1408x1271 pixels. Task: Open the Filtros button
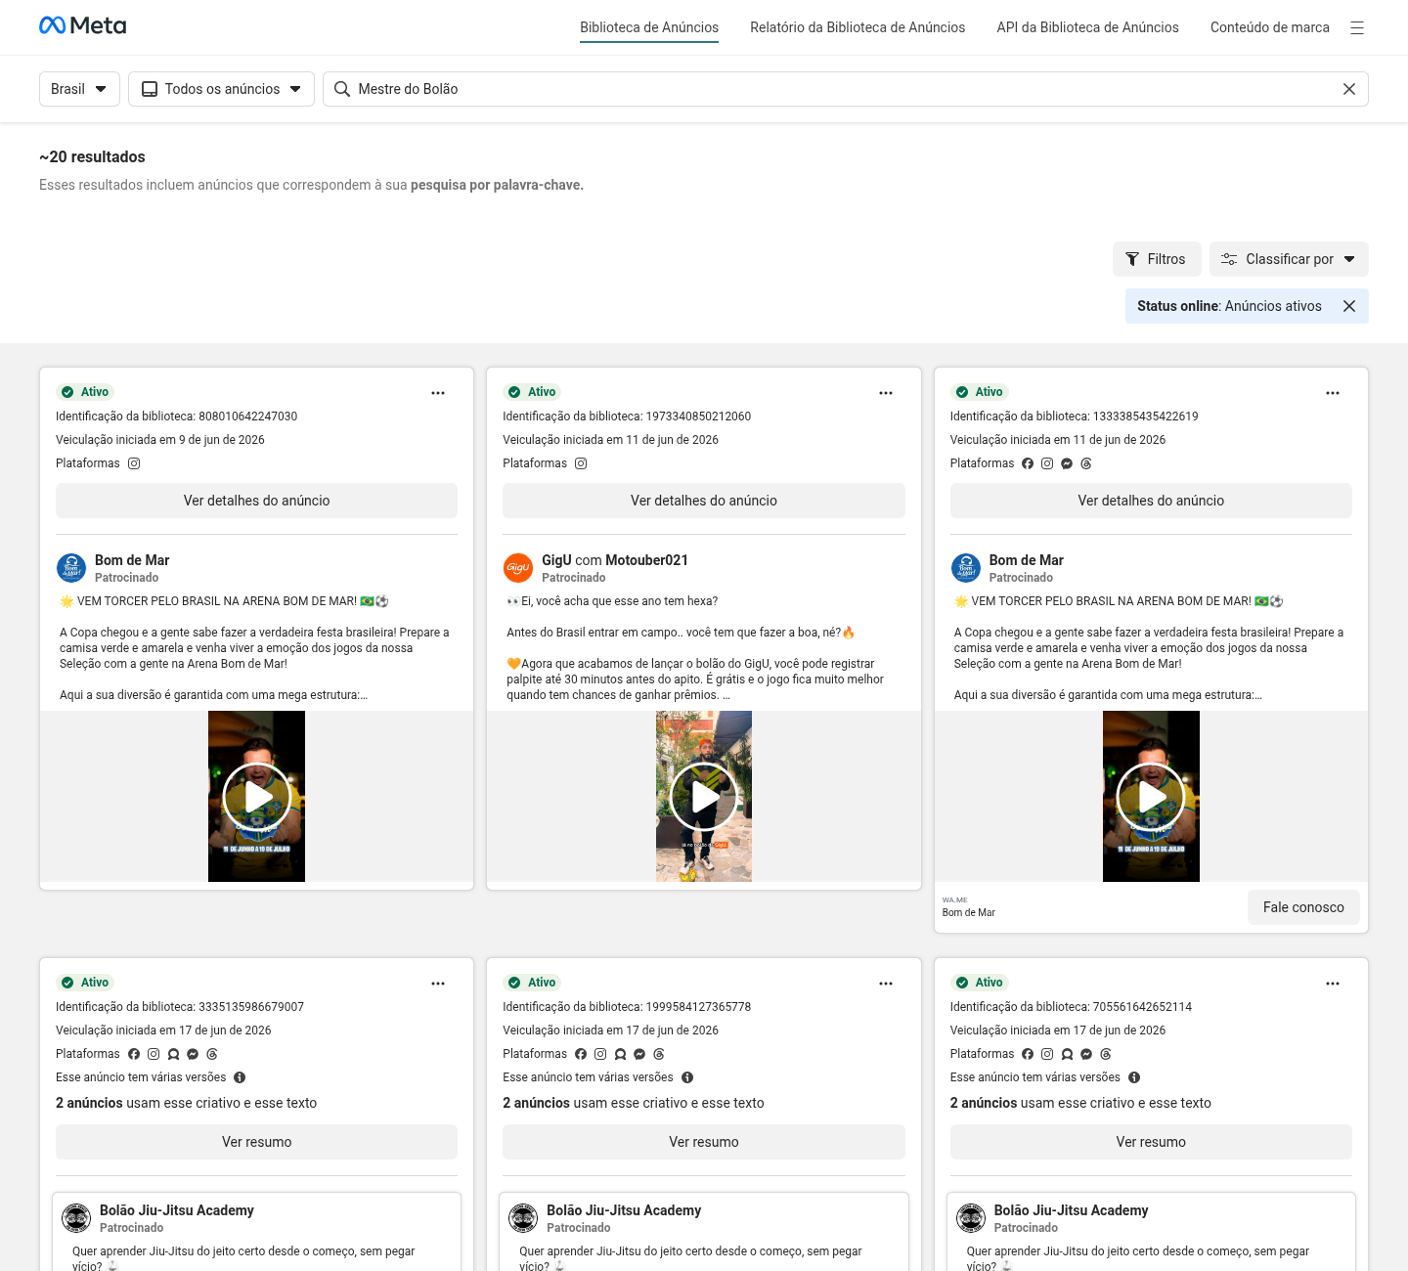(x=1157, y=259)
